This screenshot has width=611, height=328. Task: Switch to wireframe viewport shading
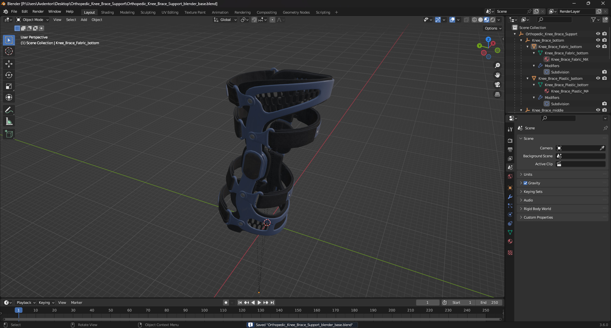[474, 20]
